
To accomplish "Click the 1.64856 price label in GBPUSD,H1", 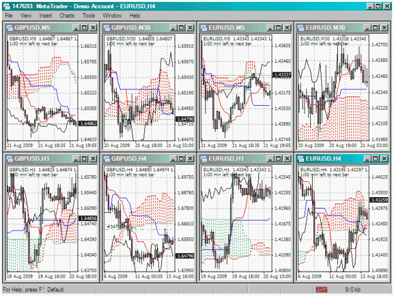I will [88, 219].
